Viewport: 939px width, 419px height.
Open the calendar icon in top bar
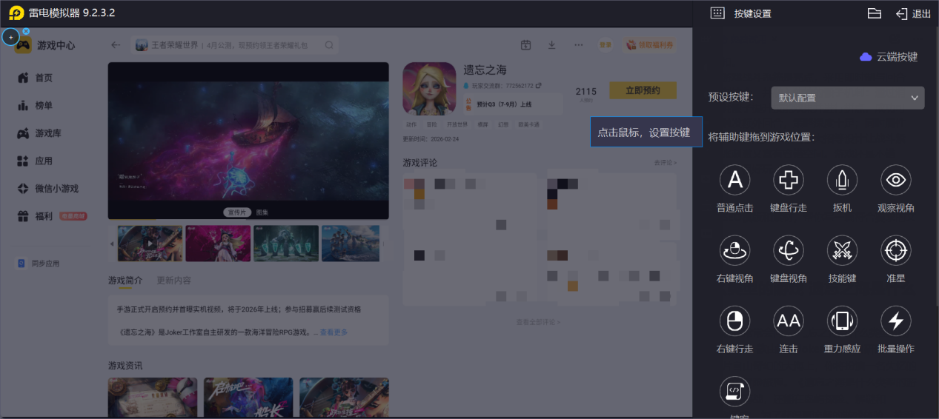tap(525, 45)
